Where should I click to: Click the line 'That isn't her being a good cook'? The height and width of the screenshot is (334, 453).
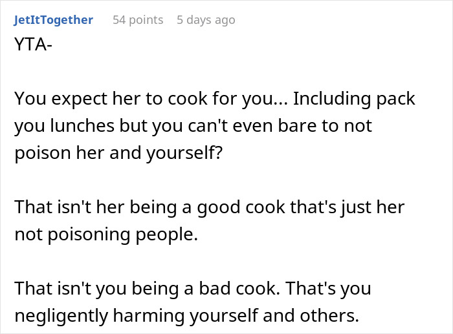[210, 207]
